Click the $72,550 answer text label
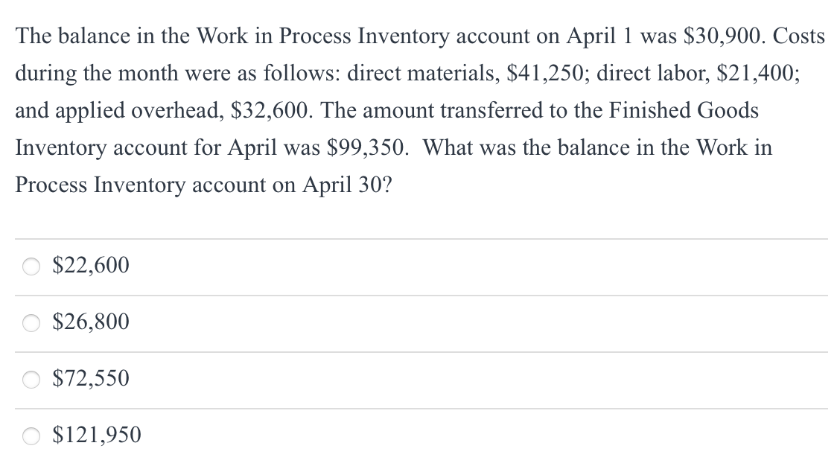This screenshot has height=469, width=837. [89, 378]
